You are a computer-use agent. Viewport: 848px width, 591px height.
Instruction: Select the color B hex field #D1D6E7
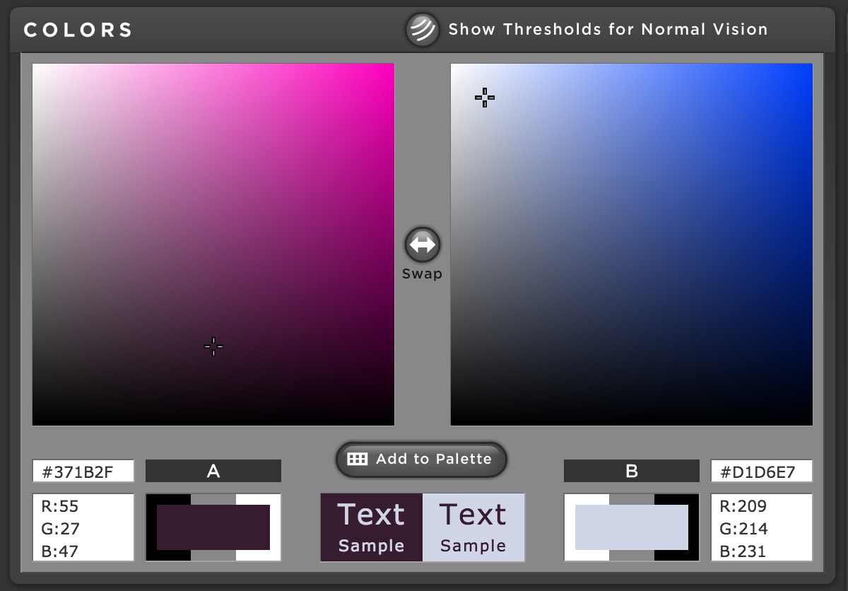(x=761, y=472)
